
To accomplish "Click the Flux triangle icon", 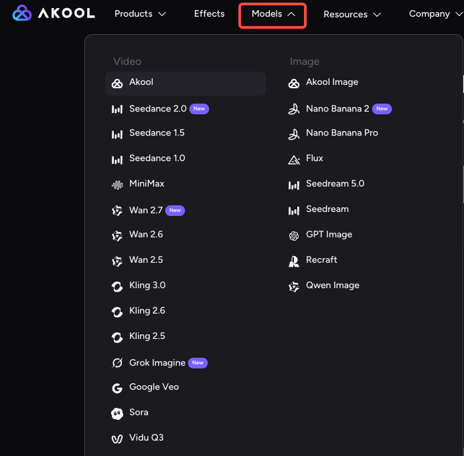I will [294, 159].
